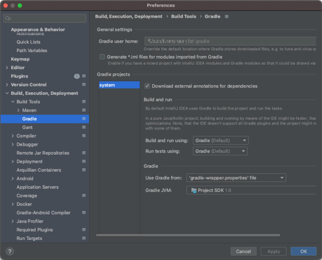Collapse the Build Tools node
Screen dimensions: 322x260
coord(13,102)
